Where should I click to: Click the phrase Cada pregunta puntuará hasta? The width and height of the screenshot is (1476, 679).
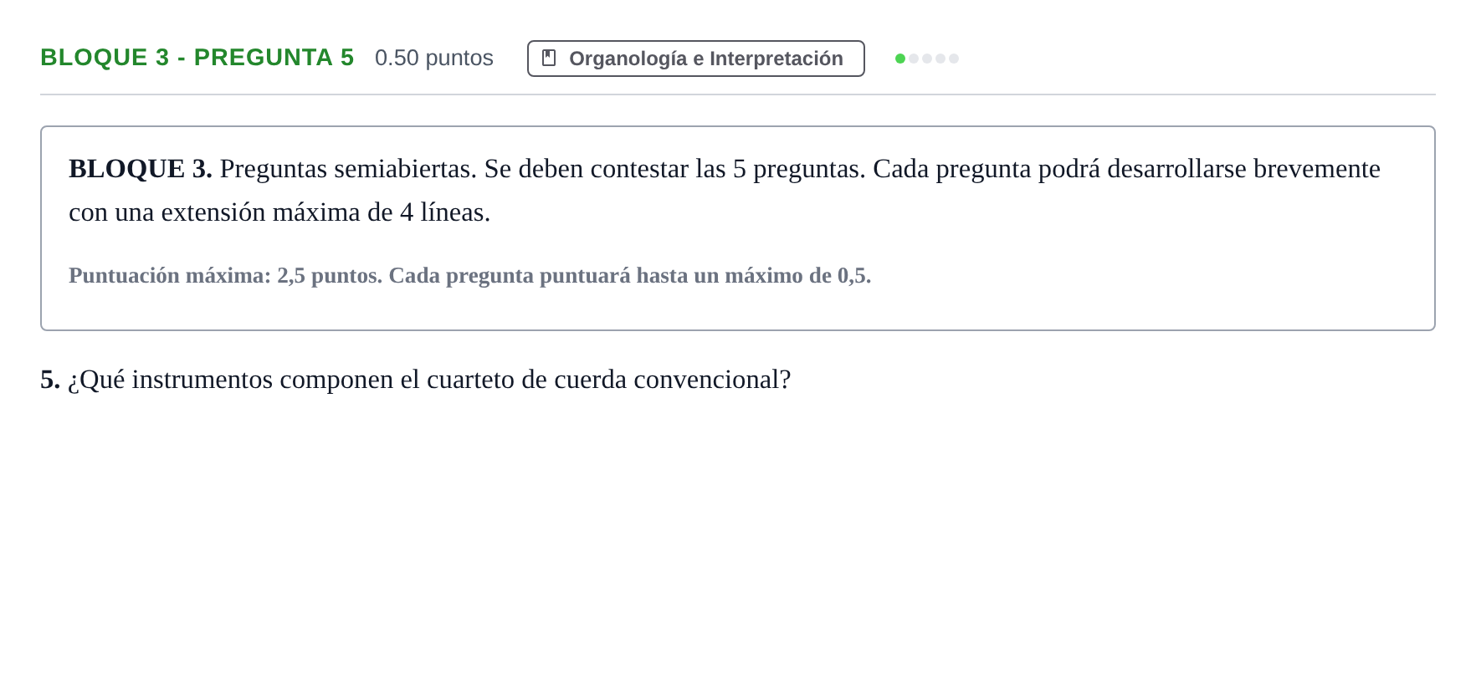click(539, 275)
